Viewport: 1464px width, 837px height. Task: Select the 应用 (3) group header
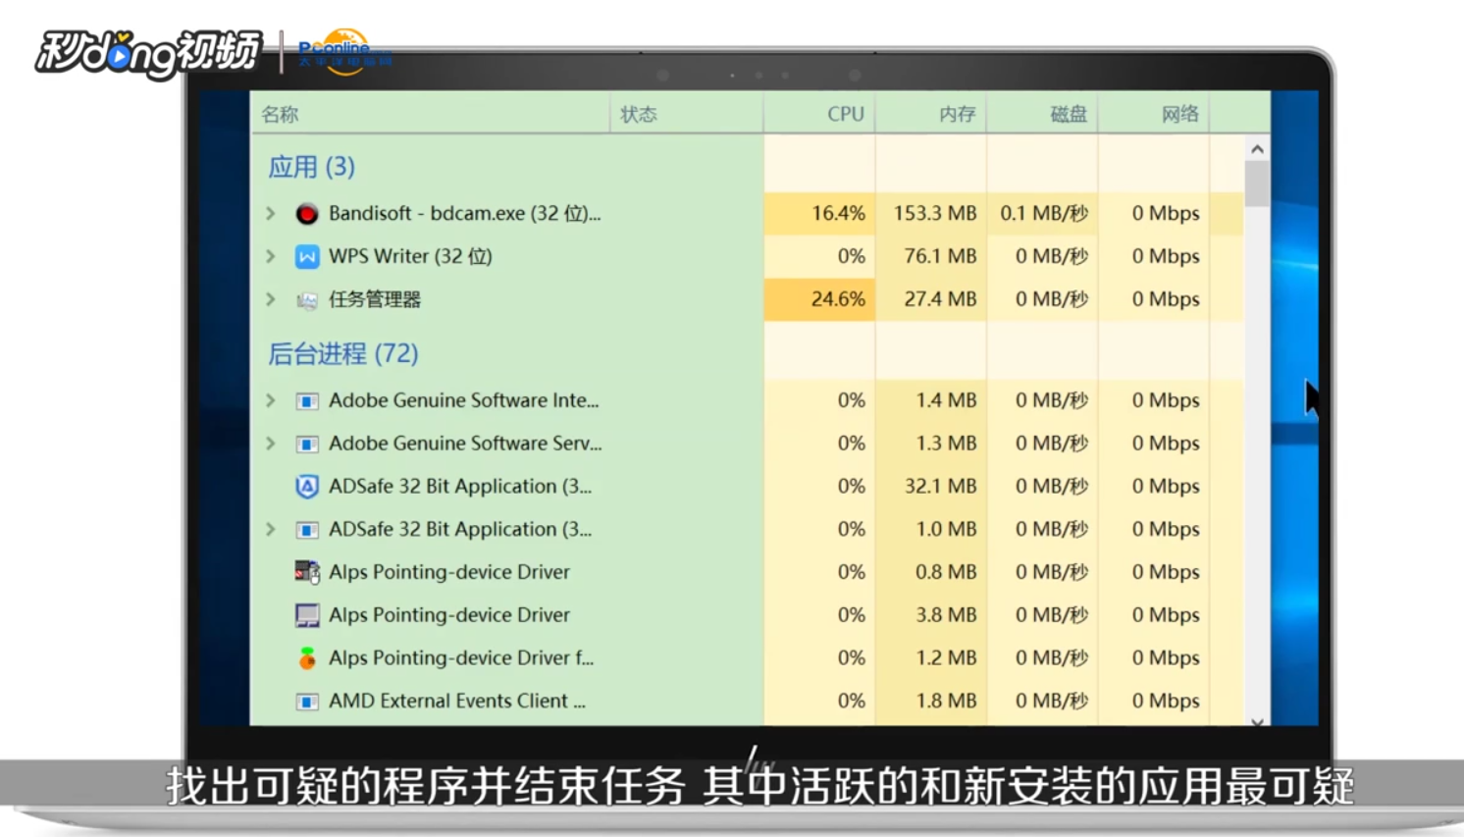click(x=311, y=167)
